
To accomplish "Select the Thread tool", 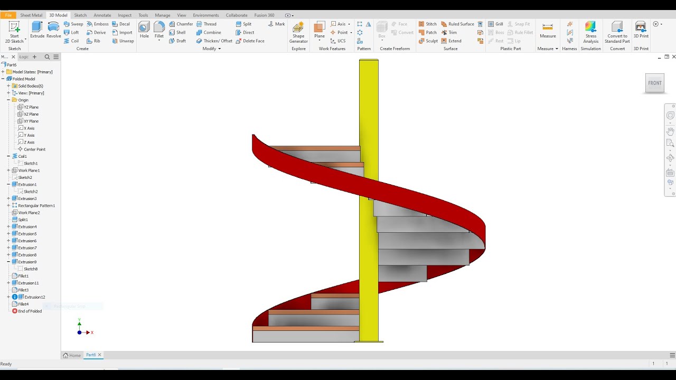I will tap(206, 24).
